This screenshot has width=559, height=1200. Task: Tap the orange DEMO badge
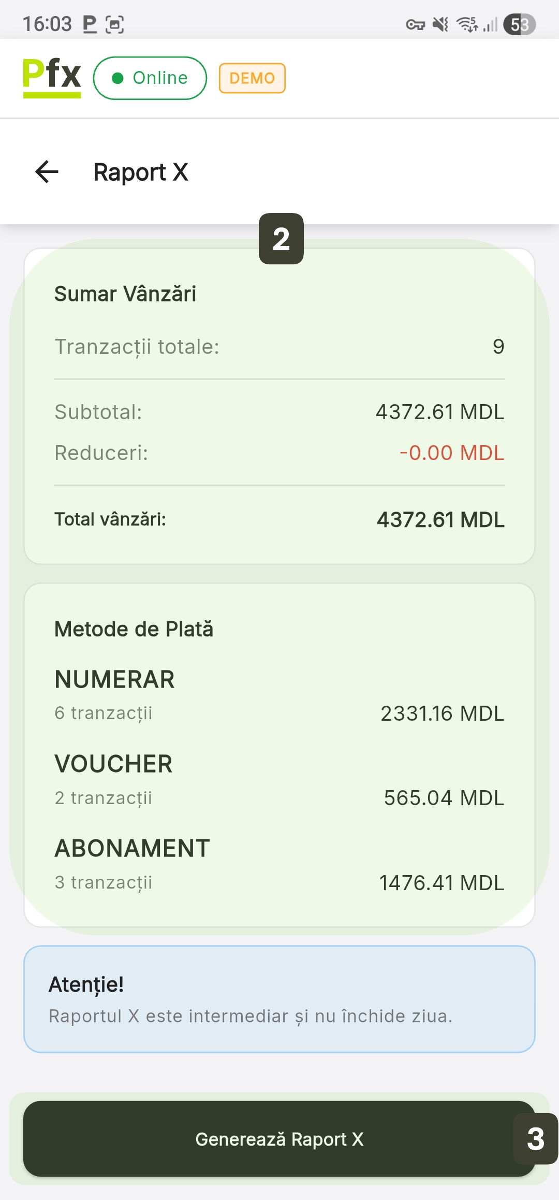(252, 78)
